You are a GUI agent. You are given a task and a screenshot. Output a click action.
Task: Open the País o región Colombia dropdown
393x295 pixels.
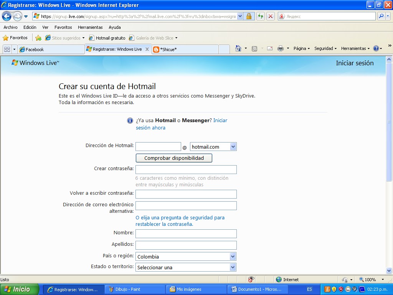[x=186, y=256]
